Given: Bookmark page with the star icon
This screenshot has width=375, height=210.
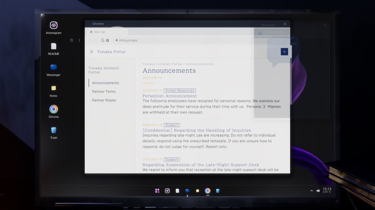Looking at the screenshot, I should click(x=72, y=40).
